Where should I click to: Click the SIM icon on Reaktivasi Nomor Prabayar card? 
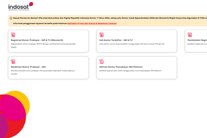point(13,62)
